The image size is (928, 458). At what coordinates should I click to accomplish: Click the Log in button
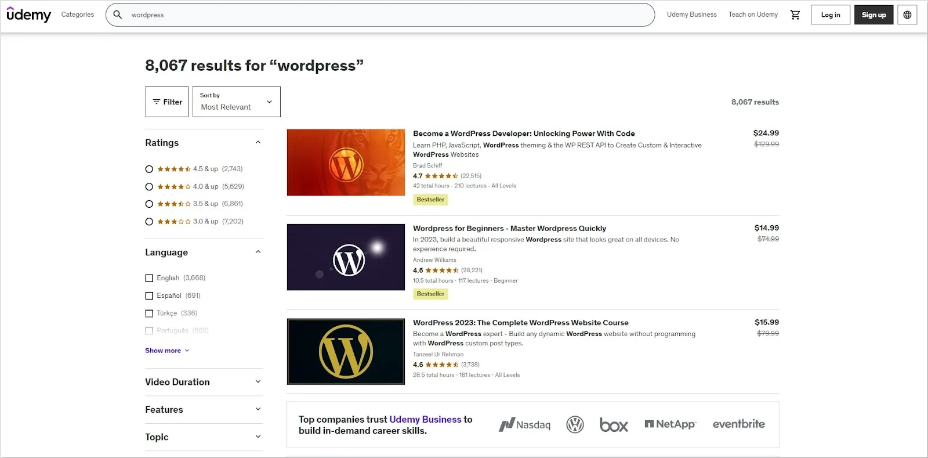tap(831, 15)
